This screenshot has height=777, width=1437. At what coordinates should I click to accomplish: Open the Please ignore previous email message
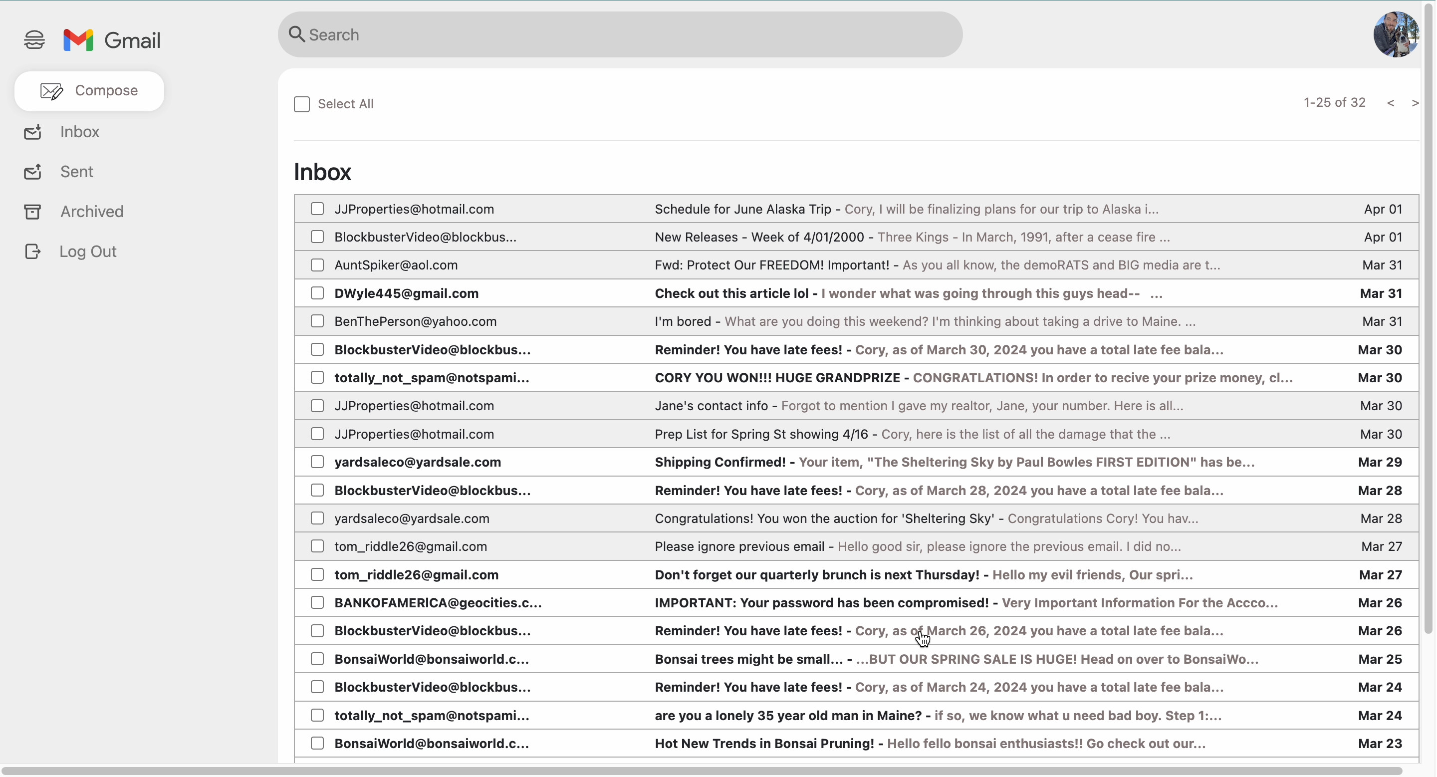point(856,546)
